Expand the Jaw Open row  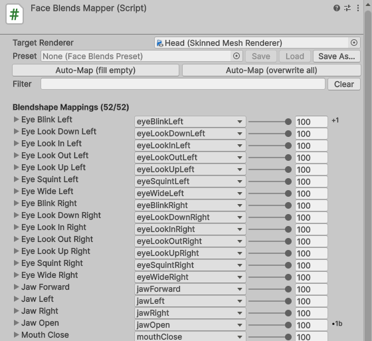pyautogui.click(x=16, y=322)
